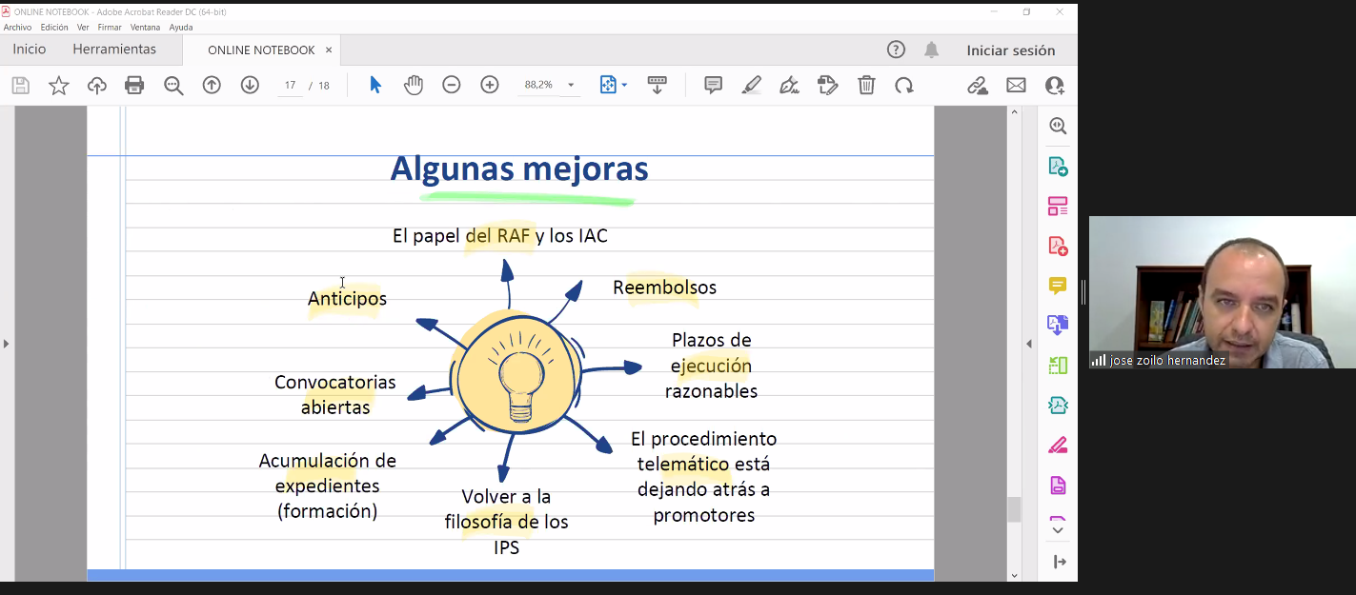Image resolution: width=1356 pixels, height=595 pixels.
Task: Add a sticky note comment
Action: point(713,86)
